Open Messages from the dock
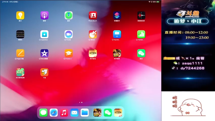The height and width of the screenshot is (121, 215). (x=43, y=113)
